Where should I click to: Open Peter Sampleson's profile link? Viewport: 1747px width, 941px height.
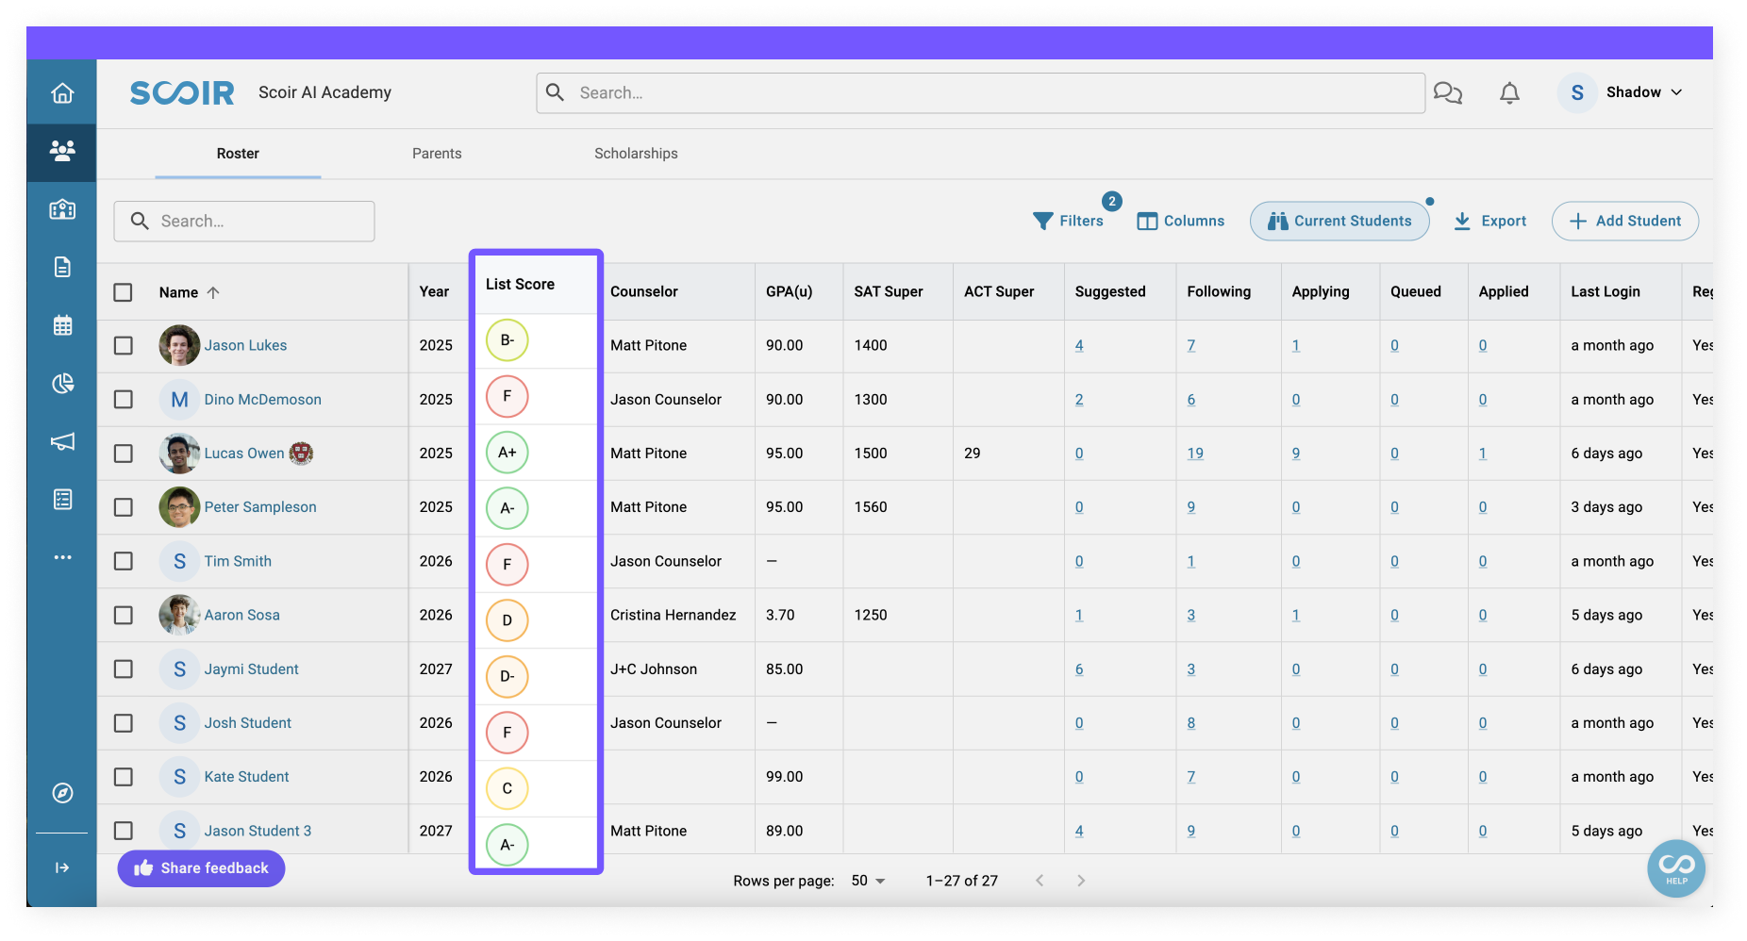[x=260, y=506]
